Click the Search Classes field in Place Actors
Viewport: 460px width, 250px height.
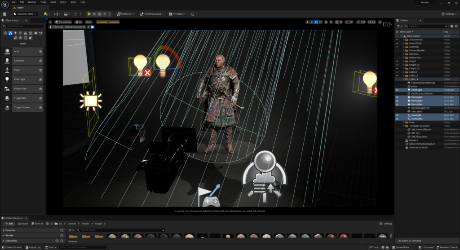tap(23, 26)
